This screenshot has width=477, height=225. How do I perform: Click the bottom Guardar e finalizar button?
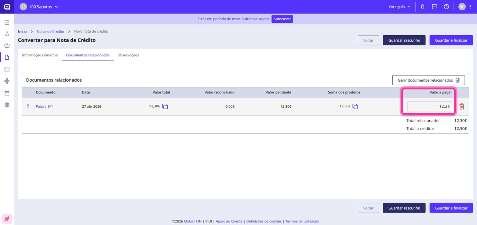click(x=451, y=208)
